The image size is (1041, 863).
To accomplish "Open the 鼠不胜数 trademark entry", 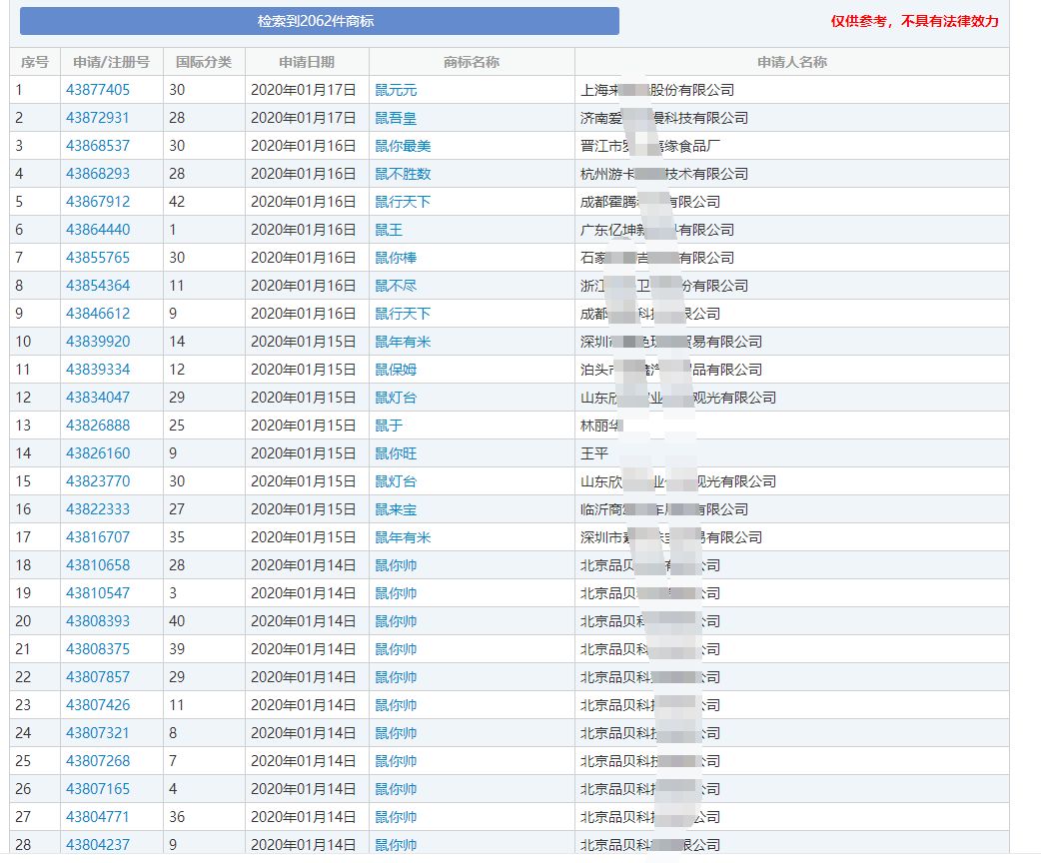I will coord(403,174).
